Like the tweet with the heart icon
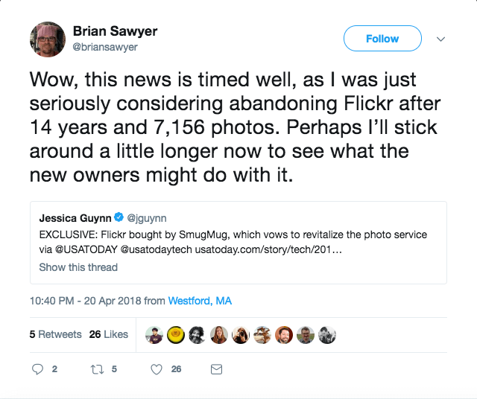The image size is (477, 399). coord(157,368)
